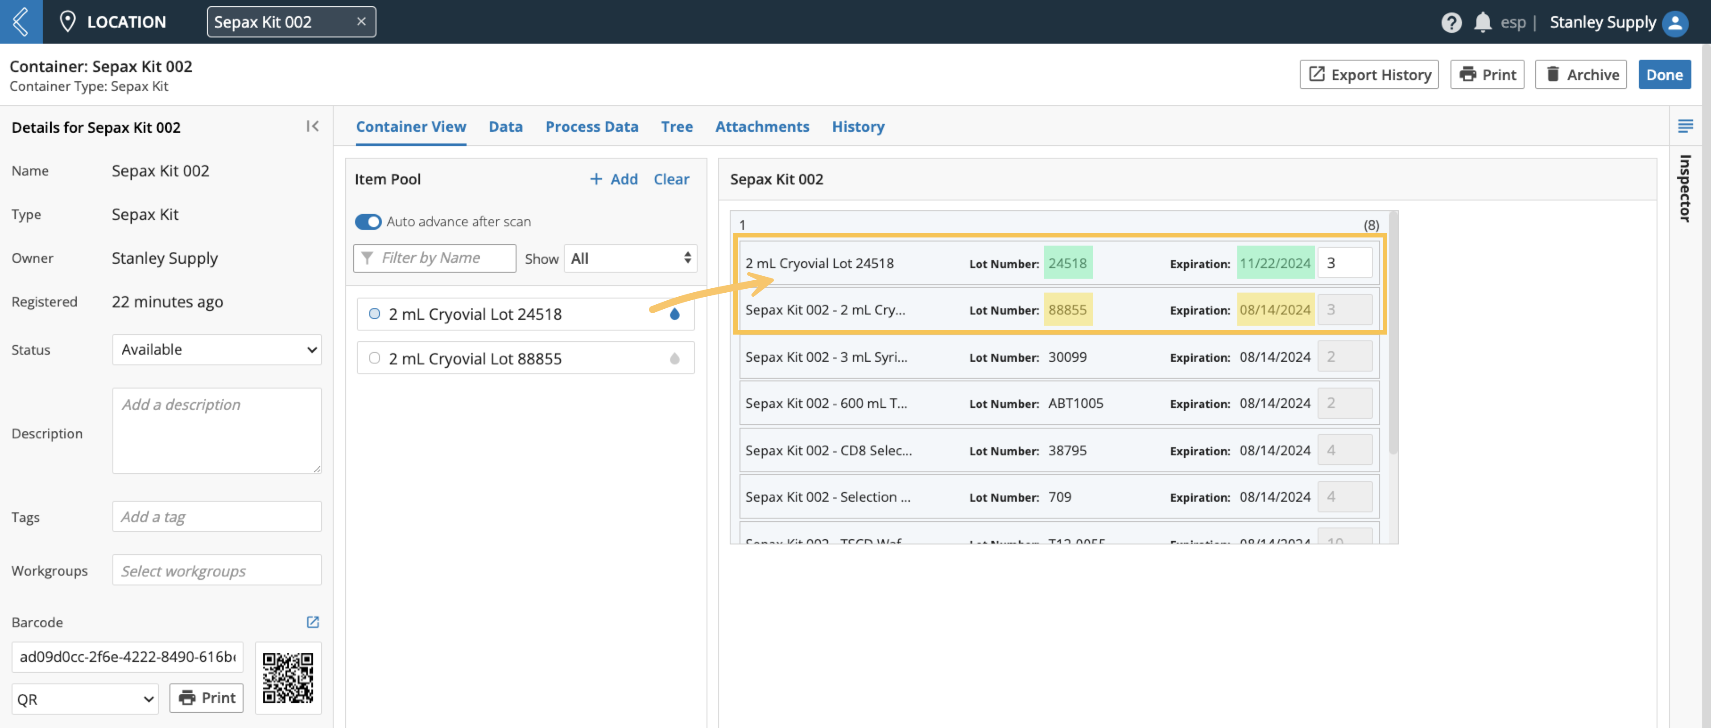Click the Export History button

[1369, 74]
